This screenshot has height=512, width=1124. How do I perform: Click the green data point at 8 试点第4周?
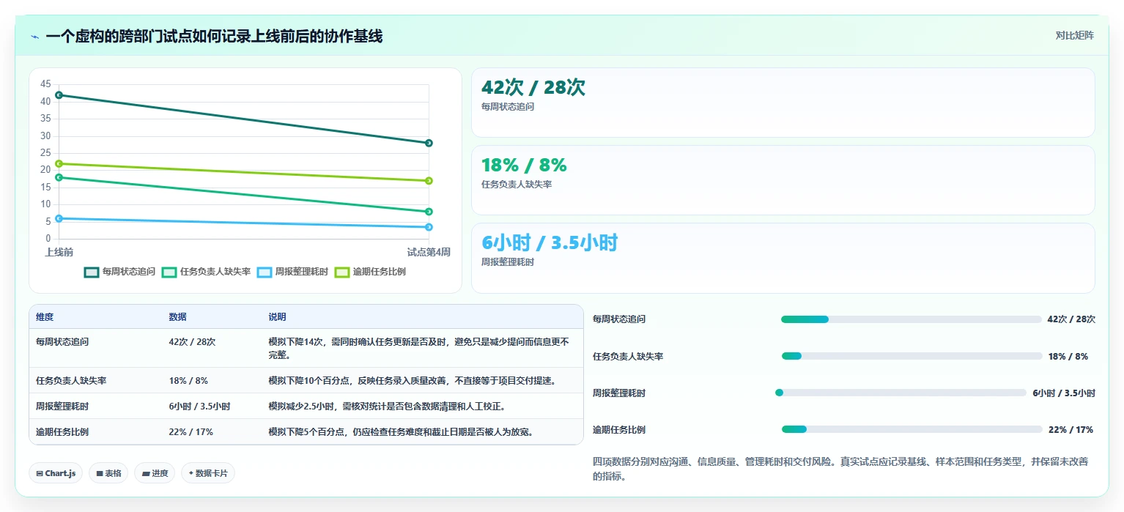tap(429, 212)
